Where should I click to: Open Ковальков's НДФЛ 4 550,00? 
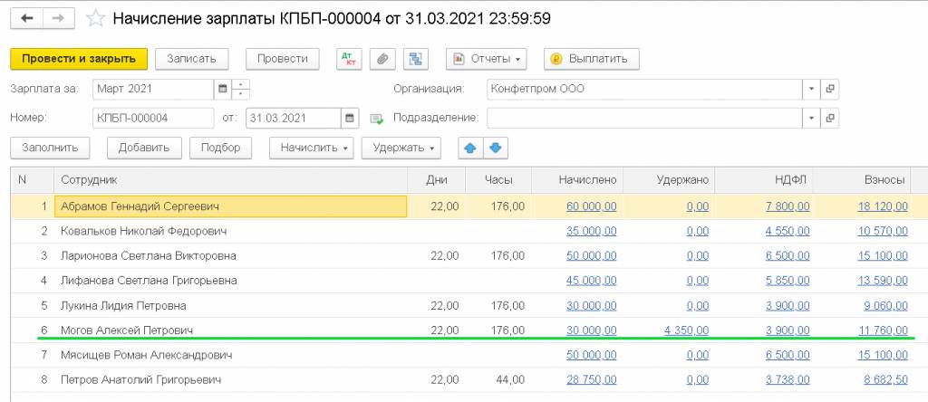pyautogui.click(x=788, y=231)
